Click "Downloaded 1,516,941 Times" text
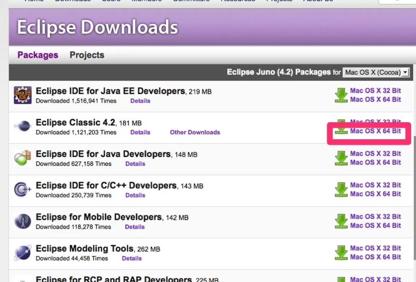The width and height of the screenshot is (416, 282). [x=76, y=101]
